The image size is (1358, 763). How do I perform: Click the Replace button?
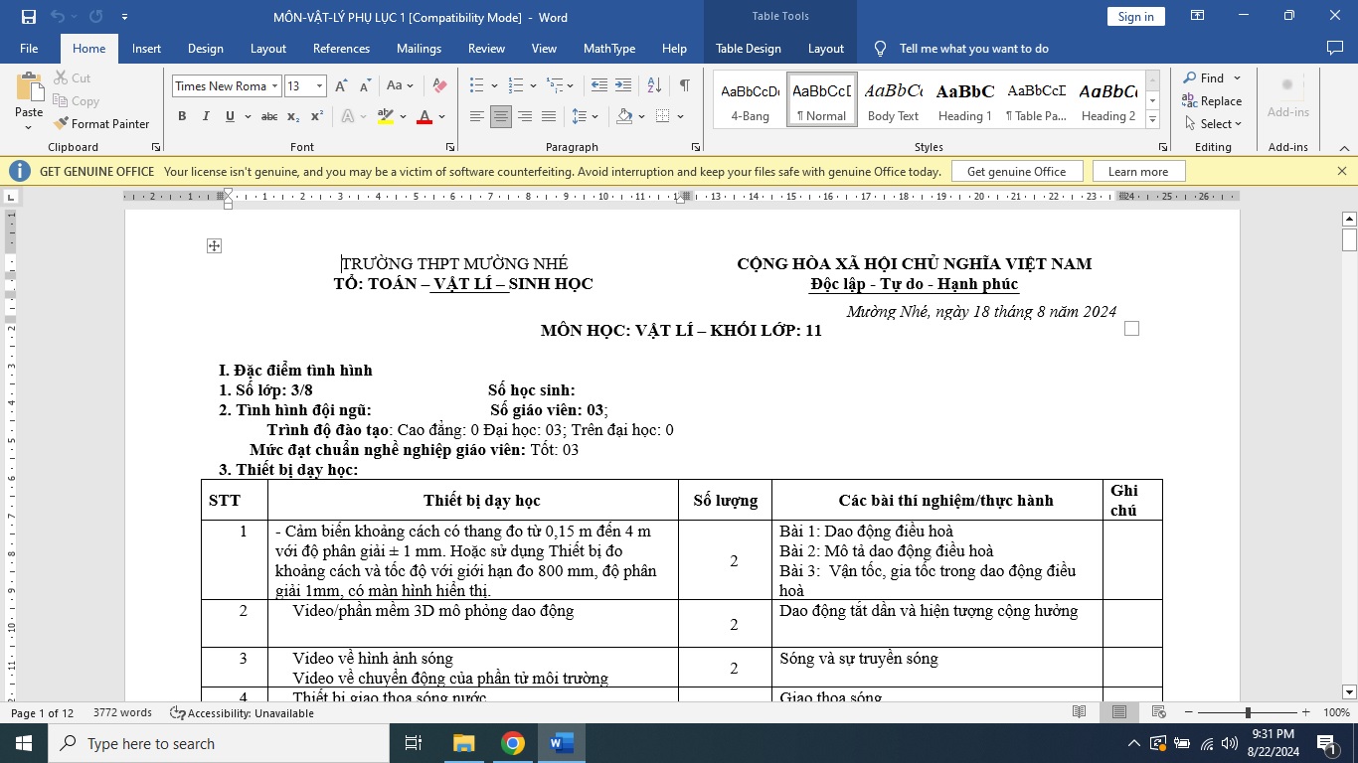point(1212,101)
